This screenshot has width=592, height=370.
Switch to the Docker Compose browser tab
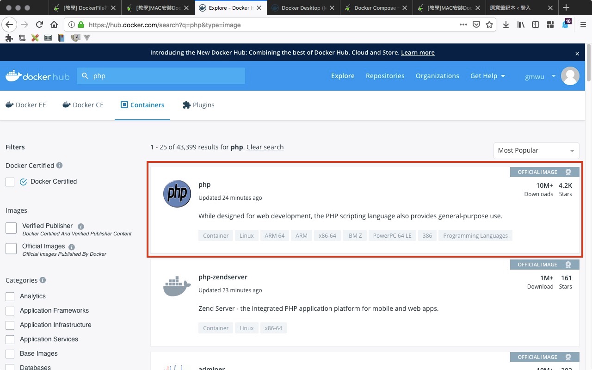click(x=376, y=8)
